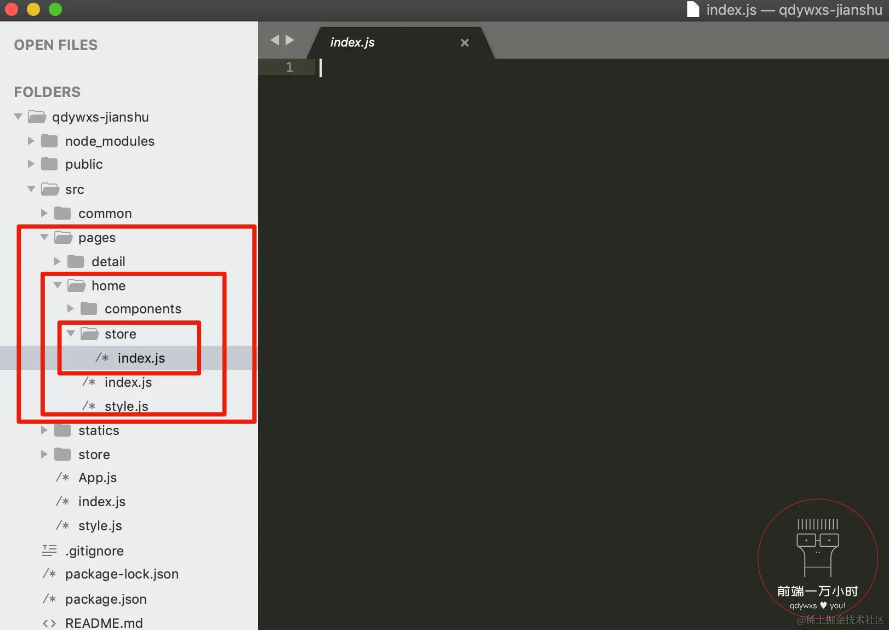Expand the store folder arrow under src
The height and width of the screenshot is (630, 889).
coord(44,454)
